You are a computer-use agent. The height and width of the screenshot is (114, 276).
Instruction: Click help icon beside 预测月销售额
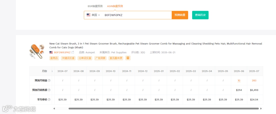pyautogui.click(x=49, y=90)
